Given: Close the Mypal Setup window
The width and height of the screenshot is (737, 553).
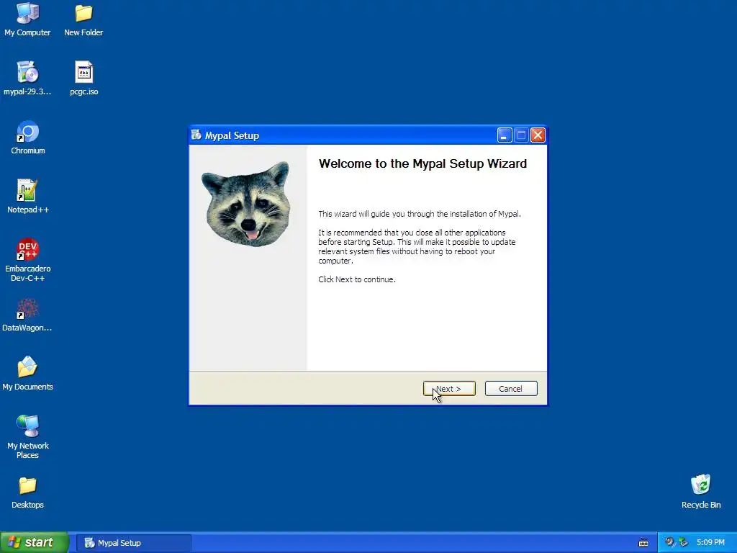Looking at the screenshot, I should [x=538, y=135].
